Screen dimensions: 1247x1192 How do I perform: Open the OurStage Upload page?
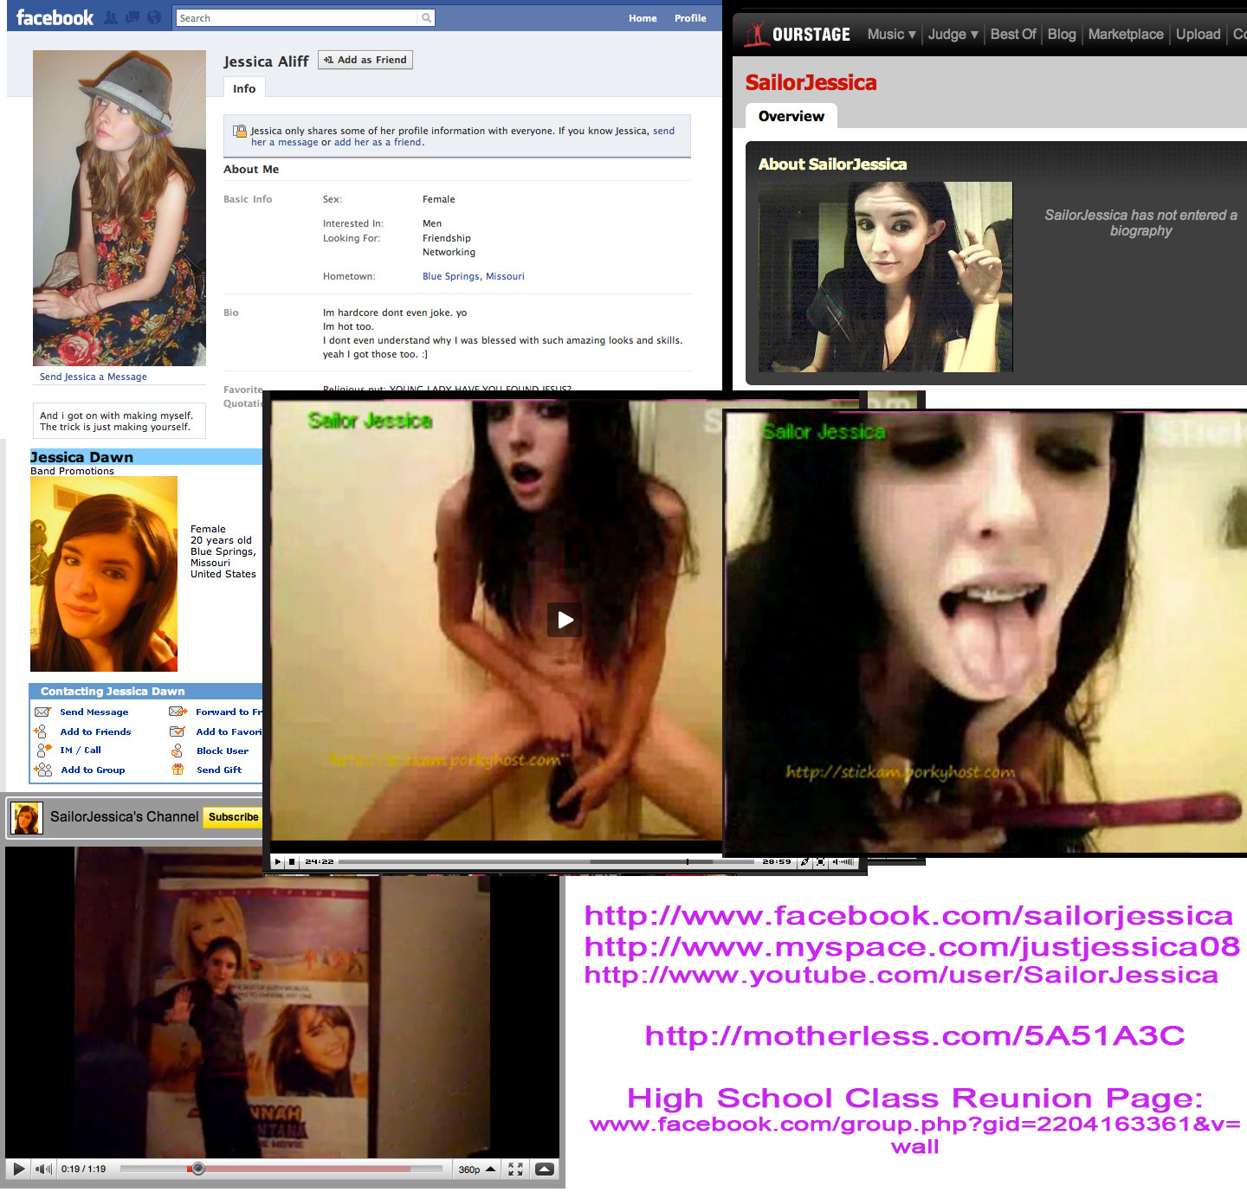coord(1198,34)
